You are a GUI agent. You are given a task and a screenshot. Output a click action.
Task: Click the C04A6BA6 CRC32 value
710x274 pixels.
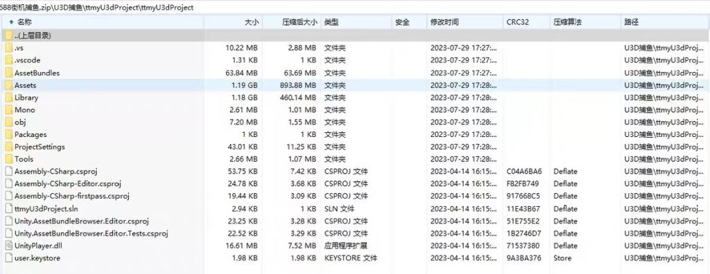click(524, 172)
